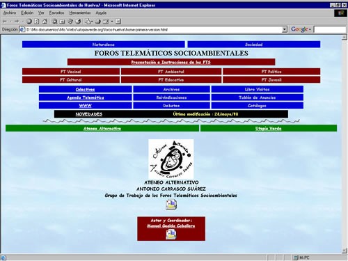Click email icon in Autor y Coordinador box
The width and height of the screenshot is (348, 261).
click(x=171, y=234)
